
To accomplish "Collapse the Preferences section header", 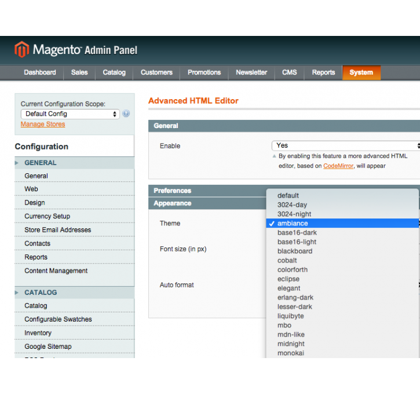I will tap(173, 191).
